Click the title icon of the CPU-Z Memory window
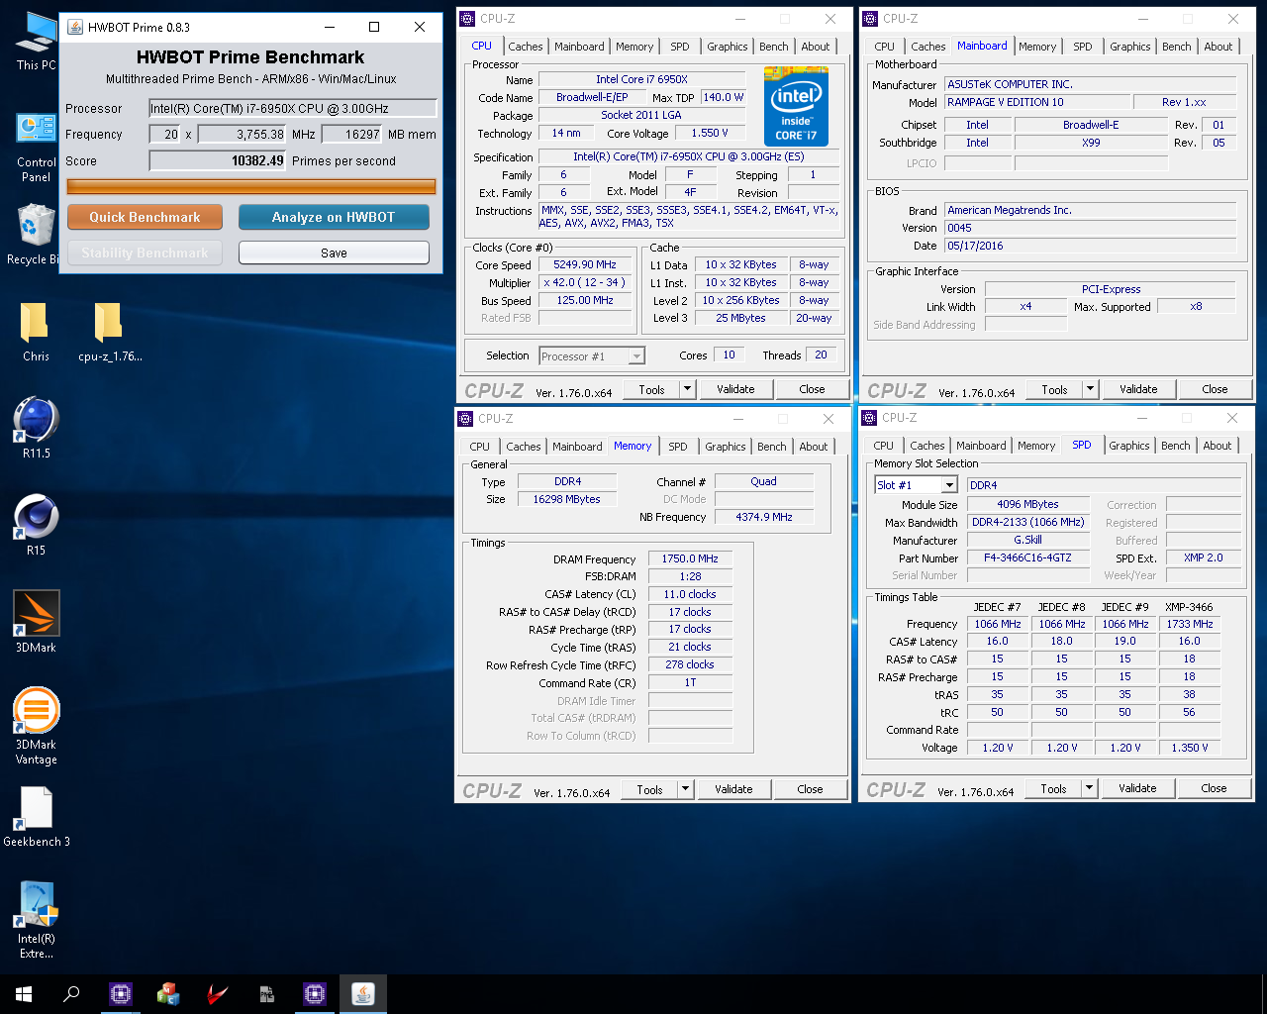The width and height of the screenshot is (1267, 1014). coord(465,418)
